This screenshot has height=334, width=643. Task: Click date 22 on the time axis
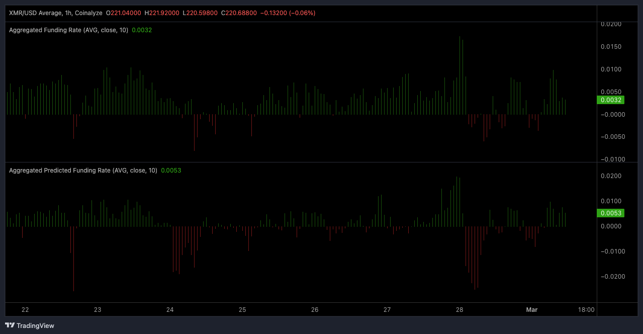pyautogui.click(x=25, y=310)
